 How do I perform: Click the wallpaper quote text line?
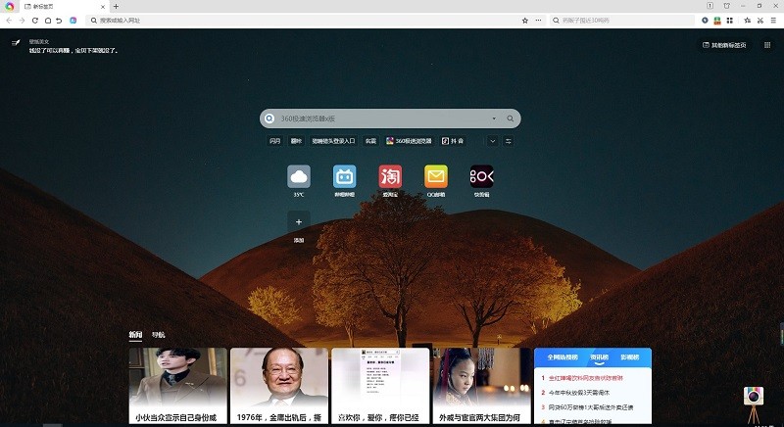(x=73, y=51)
